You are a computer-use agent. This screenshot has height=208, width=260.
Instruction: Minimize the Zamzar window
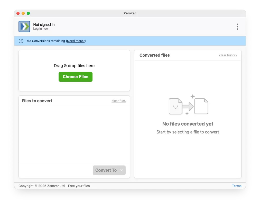pyautogui.click(x=23, y=13)
